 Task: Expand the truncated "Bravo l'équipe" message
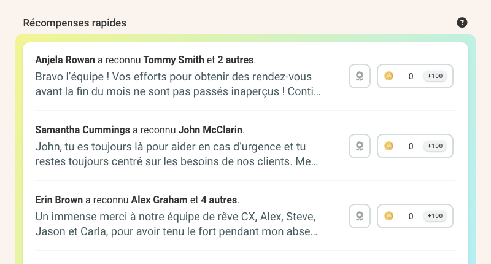(x=178, y=85)
